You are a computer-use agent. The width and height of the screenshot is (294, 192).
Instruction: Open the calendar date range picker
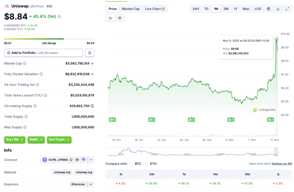click(268, 9)
